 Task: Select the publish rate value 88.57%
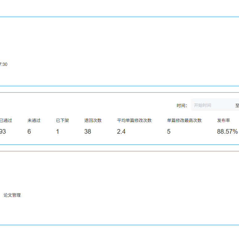227,132
